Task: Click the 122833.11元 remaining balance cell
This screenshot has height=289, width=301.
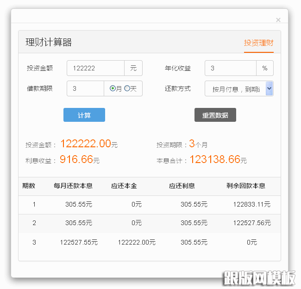Action: tap(251, 204)
